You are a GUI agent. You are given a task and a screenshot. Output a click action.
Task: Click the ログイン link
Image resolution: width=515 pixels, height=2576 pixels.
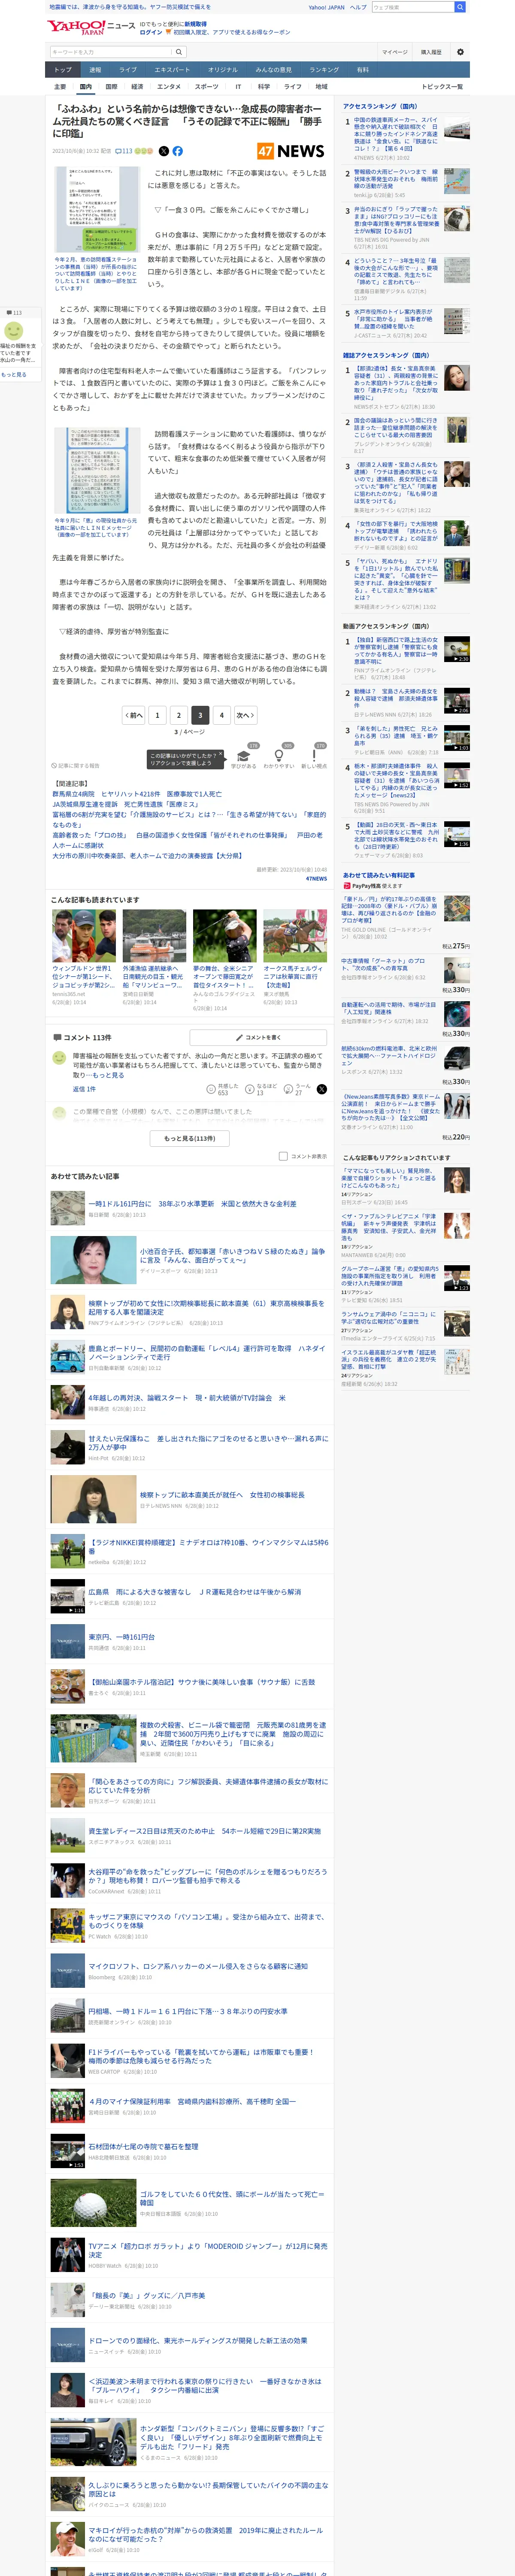pos(150,32)
